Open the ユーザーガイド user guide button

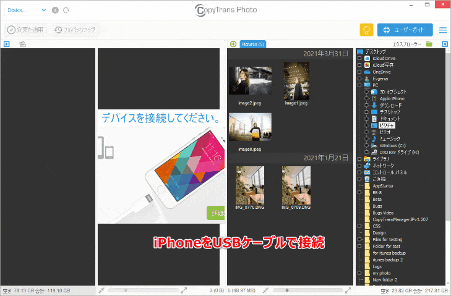pos(405,30)
